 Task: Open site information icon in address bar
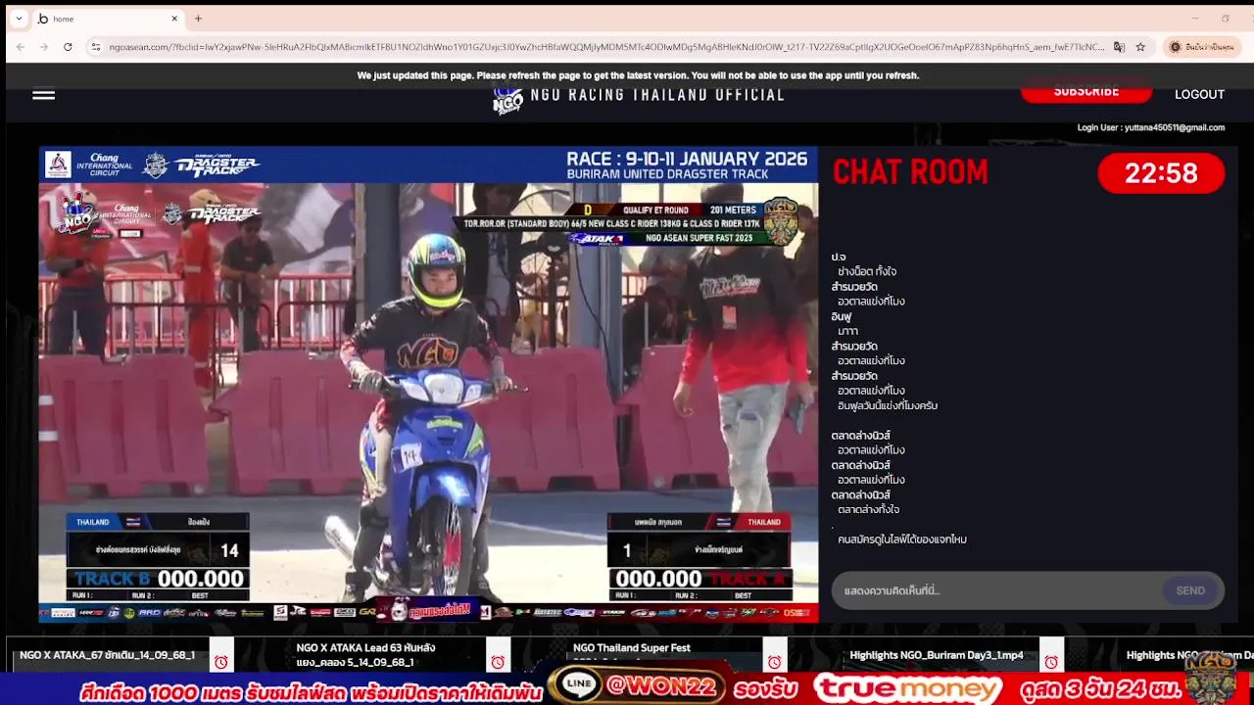pos(95,47)
